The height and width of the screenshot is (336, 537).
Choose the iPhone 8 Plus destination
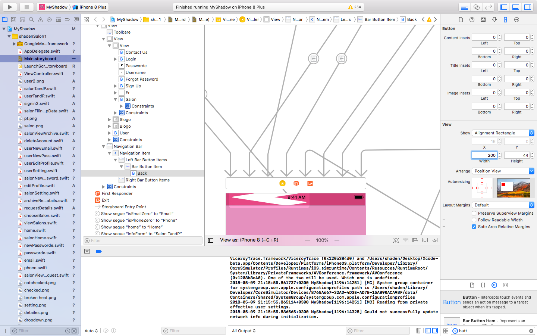click(x=89, y=7)
